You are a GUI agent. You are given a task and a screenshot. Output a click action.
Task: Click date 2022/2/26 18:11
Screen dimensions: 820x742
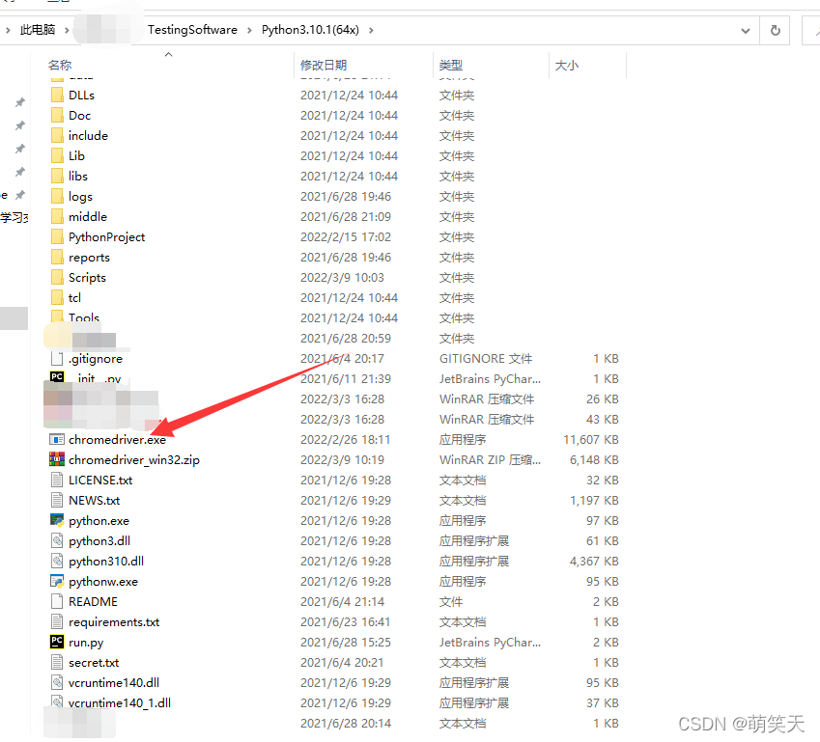tap(345, 440)
